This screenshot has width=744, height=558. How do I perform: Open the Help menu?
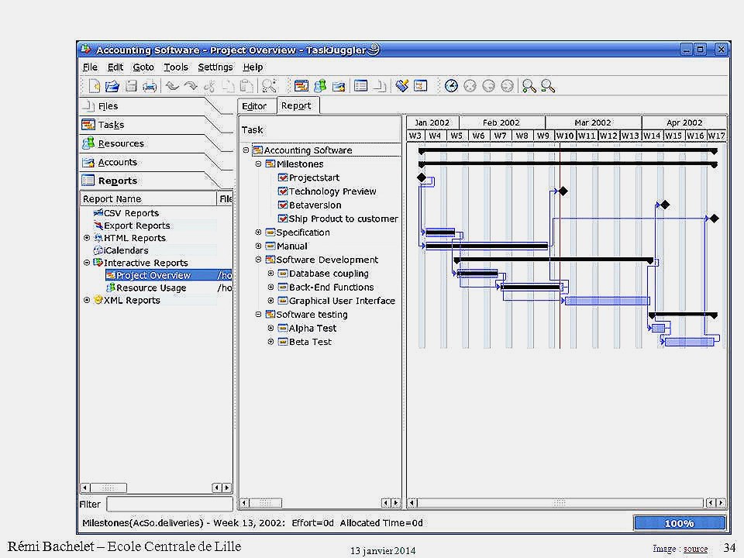[253, 67]
